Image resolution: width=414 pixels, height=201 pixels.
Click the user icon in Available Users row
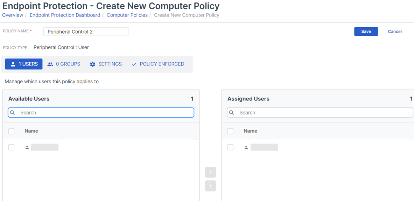27,147
